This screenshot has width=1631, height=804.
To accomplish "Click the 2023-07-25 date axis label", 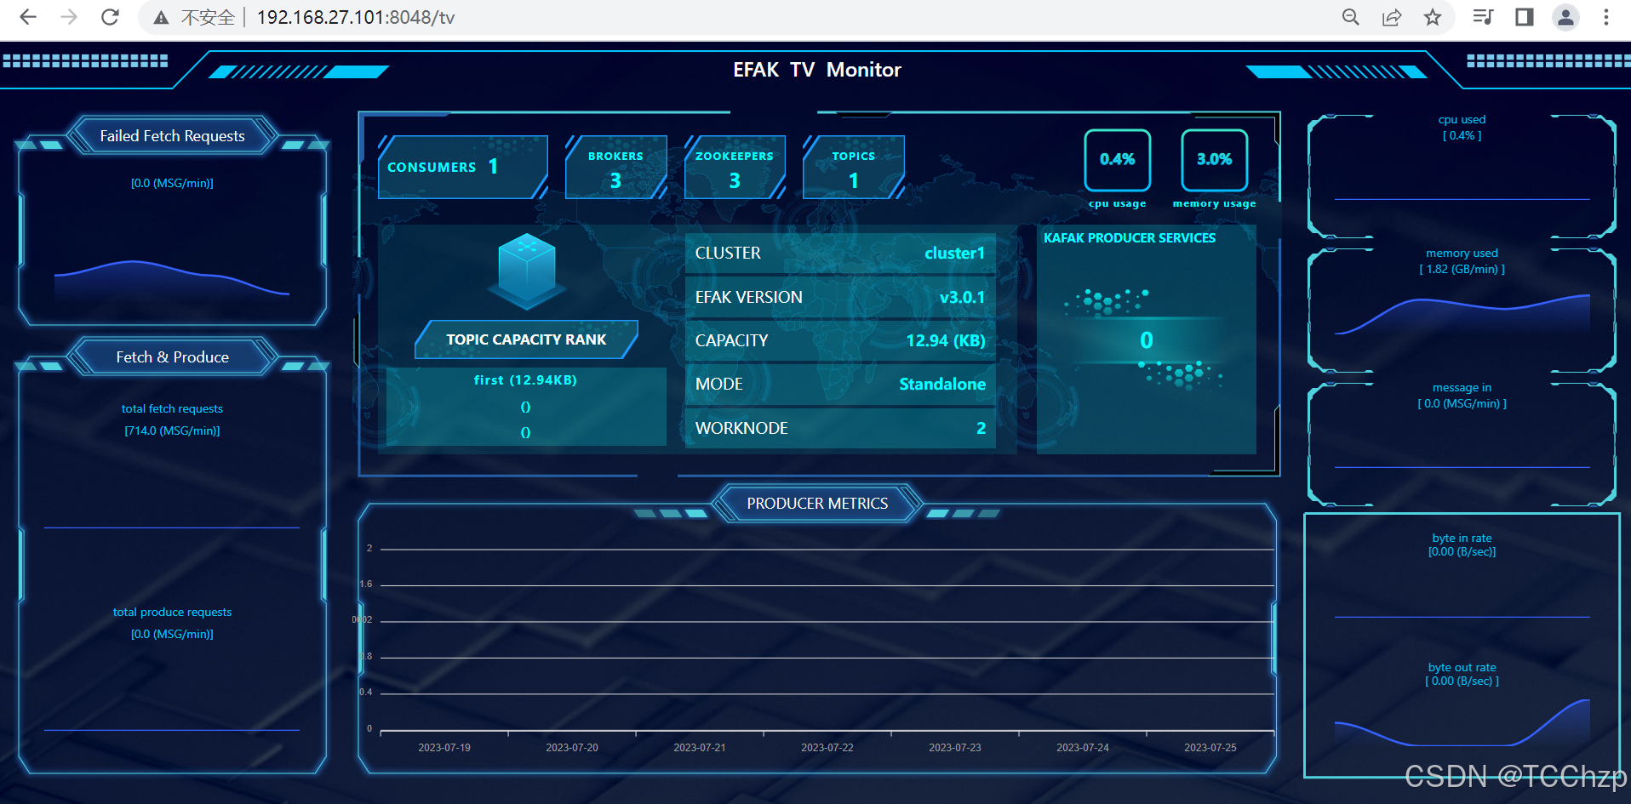I will (1210, 748).
